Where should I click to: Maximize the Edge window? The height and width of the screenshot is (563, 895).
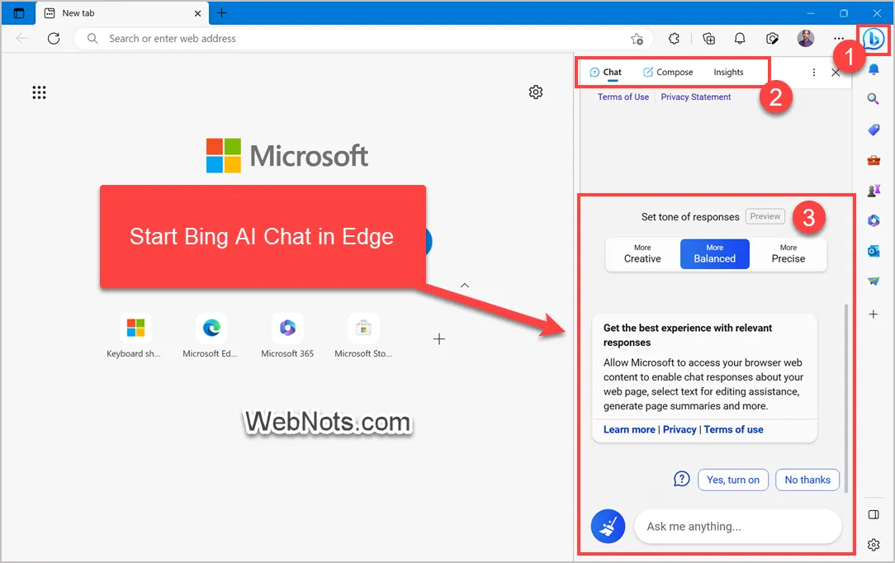(844, 13)
